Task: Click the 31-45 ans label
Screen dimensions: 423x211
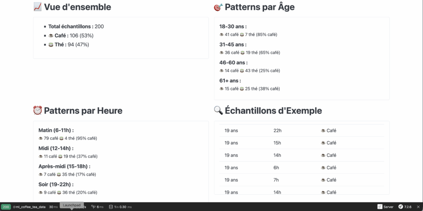Action: 233,45
